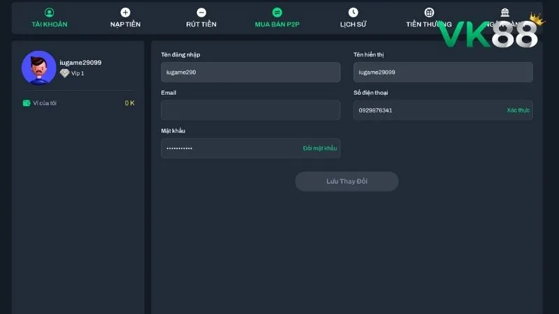Click the Đổi mật khẩu link
Screen dimensions: 559x314
click(319, 149)
